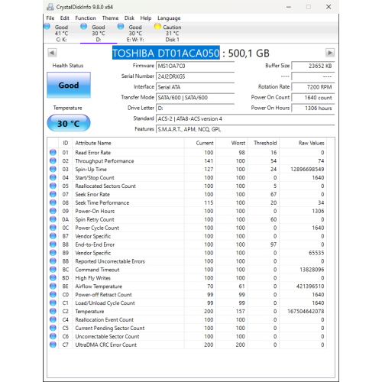Select the B7 Vendor Specific attribute name

pyautogui.click(x=93, y=236)
